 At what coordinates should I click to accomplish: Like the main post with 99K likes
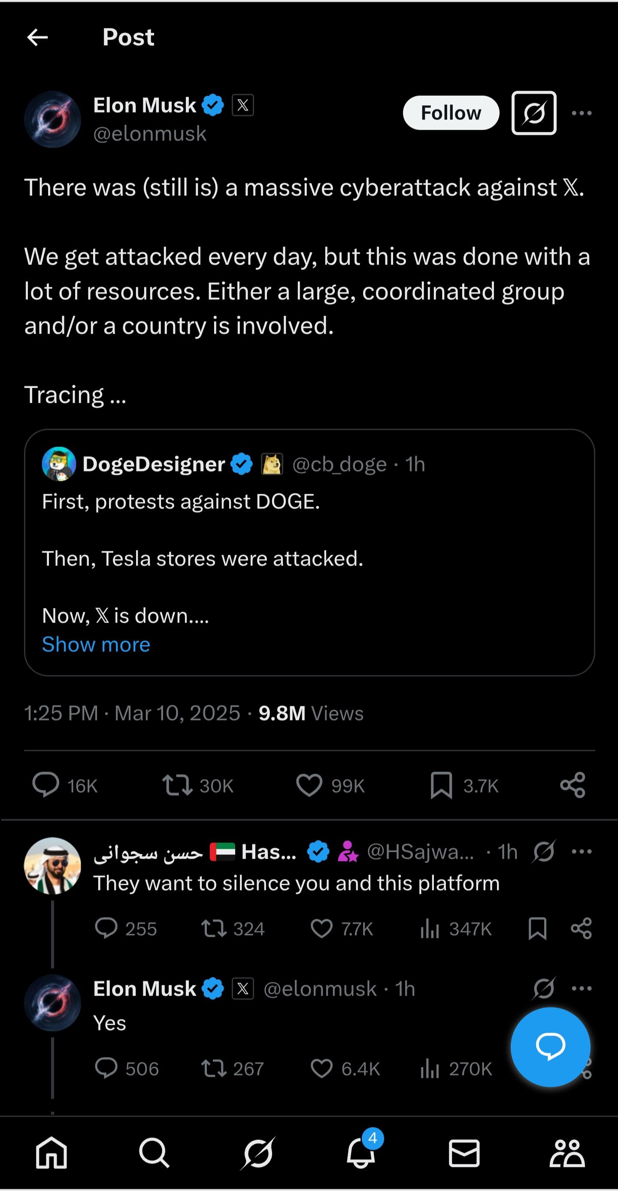tap(309, 785)
